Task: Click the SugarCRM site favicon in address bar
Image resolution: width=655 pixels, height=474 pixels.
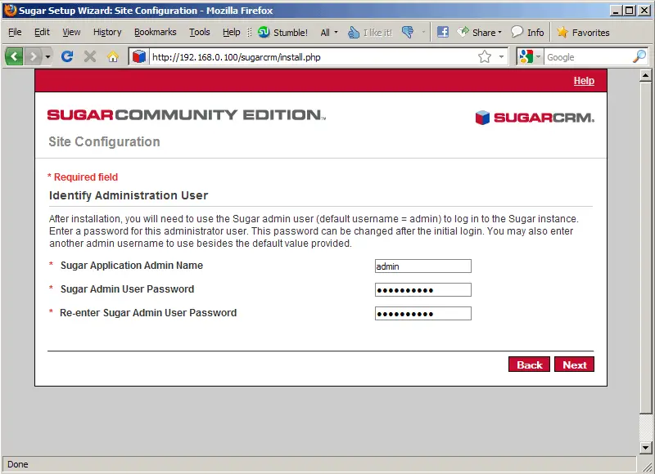Action: (x=138, y=56)
